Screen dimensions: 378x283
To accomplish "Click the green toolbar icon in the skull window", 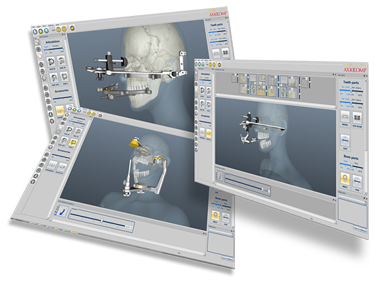I will pos(41,31).
